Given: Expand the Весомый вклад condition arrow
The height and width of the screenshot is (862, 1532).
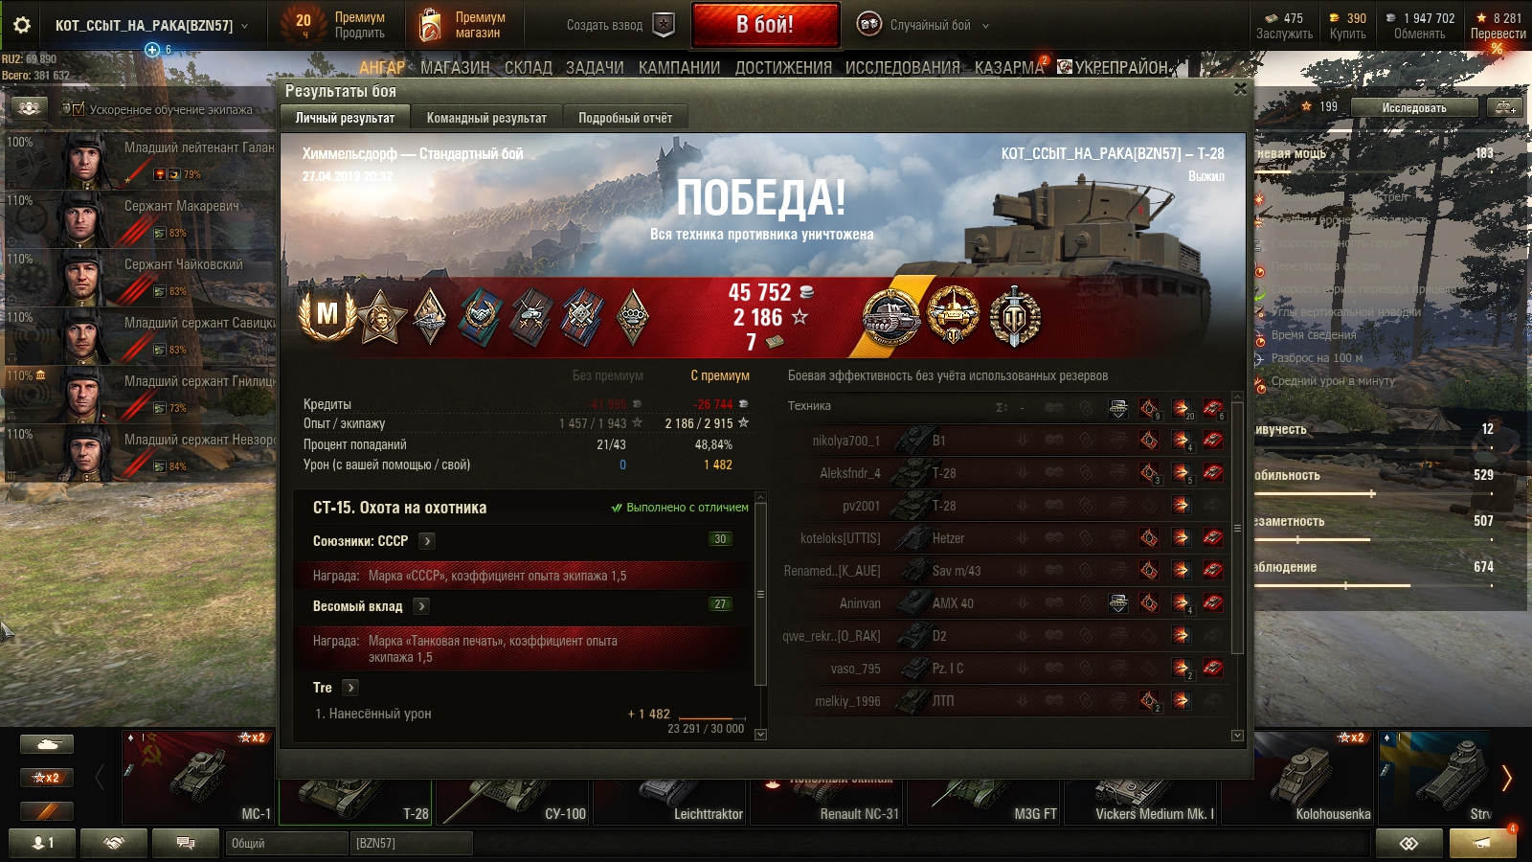Looking at the screenshot, I should pyautogui.click(x=421, y=606).
